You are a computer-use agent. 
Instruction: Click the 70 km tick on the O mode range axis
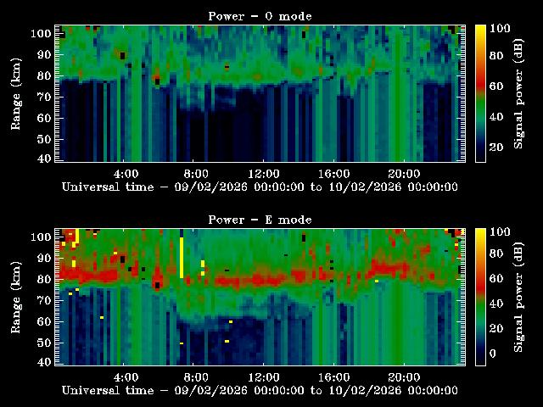[x=44, y=98]
